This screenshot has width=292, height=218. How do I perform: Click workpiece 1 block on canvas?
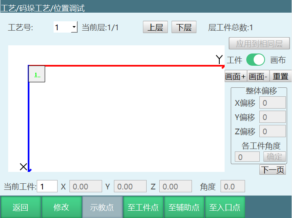(x=37, y=74)
